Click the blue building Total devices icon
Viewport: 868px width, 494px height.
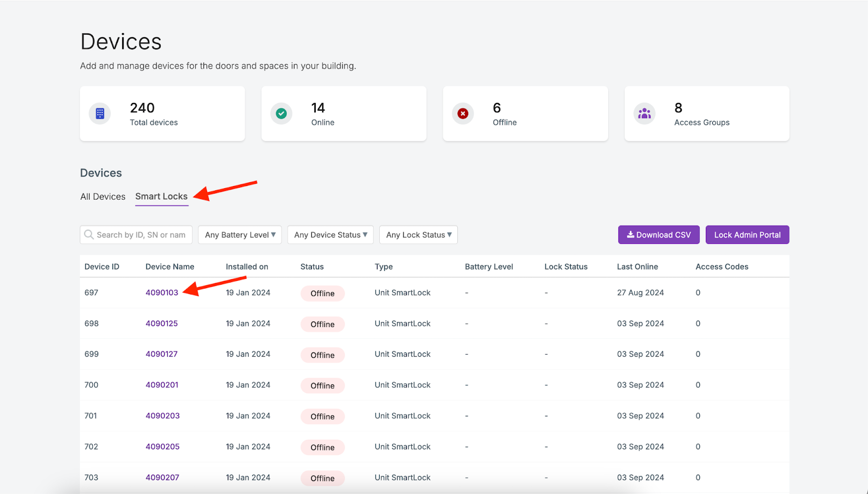[100, 114]
